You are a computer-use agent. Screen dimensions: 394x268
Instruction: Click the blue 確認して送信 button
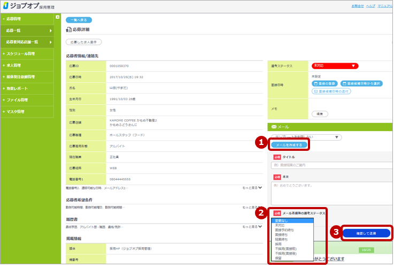(366, 233)
